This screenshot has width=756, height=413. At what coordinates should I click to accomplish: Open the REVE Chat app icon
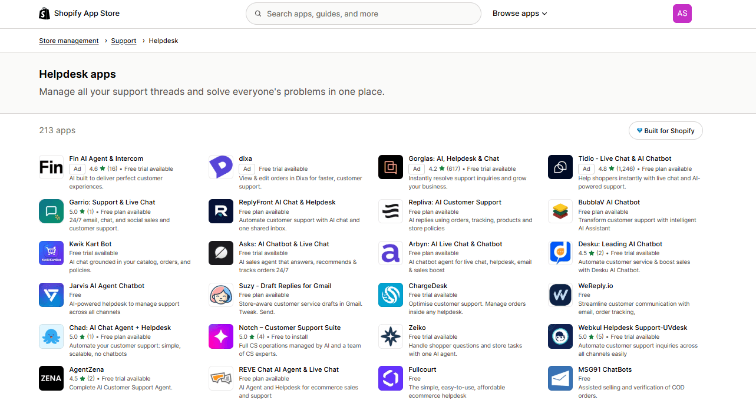pyautogui.click(x=221, y=378)
